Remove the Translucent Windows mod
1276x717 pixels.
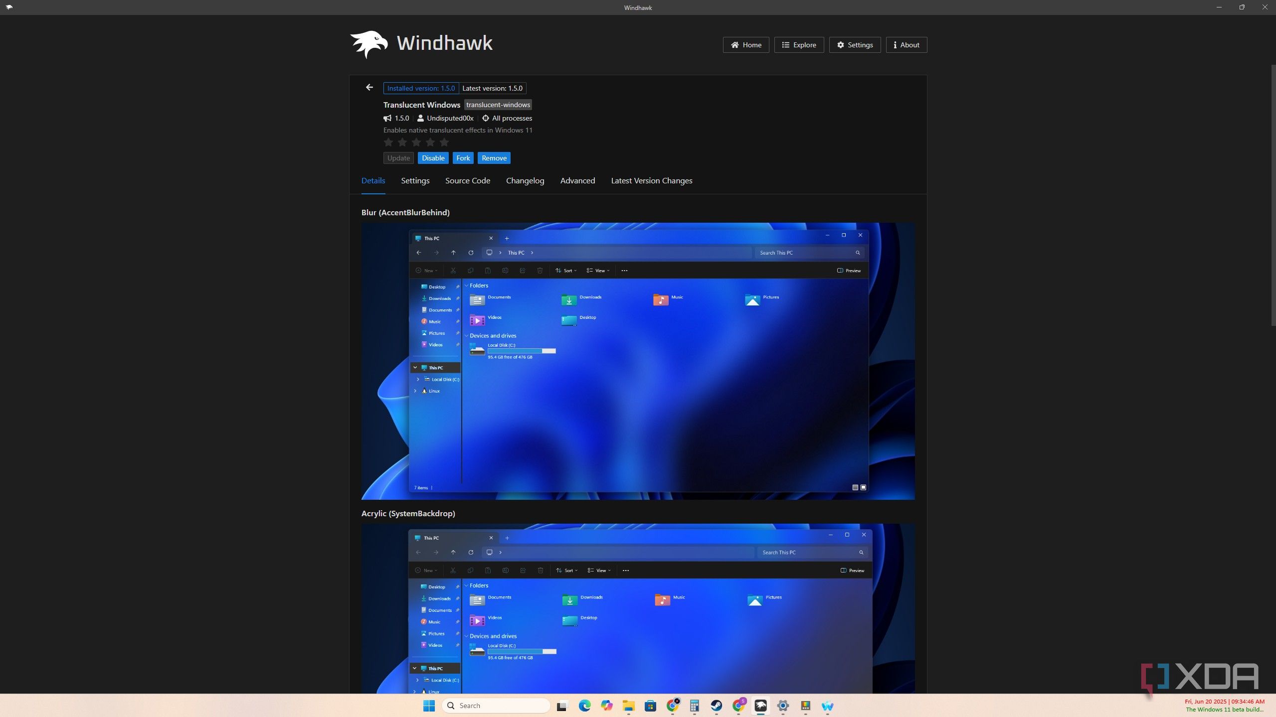click(494, 158)
